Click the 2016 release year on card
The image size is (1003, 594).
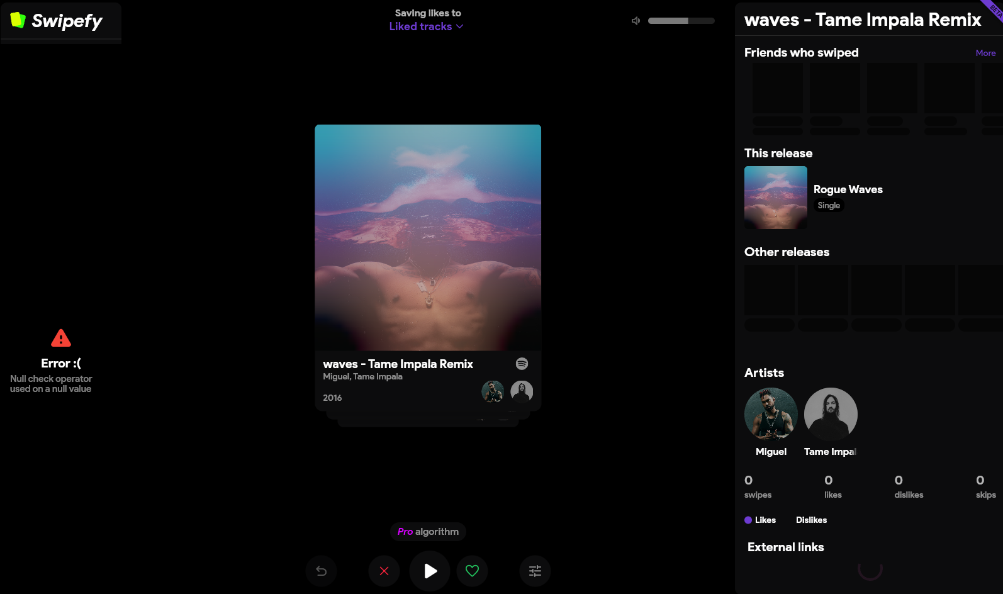click(x=332, y=398)
